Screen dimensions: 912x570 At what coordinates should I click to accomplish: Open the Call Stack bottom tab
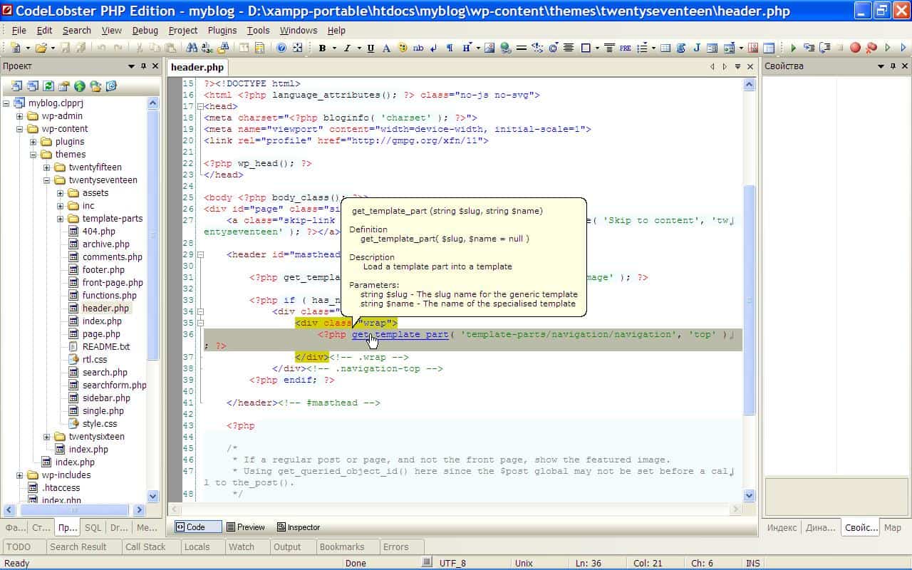(145, 547)
